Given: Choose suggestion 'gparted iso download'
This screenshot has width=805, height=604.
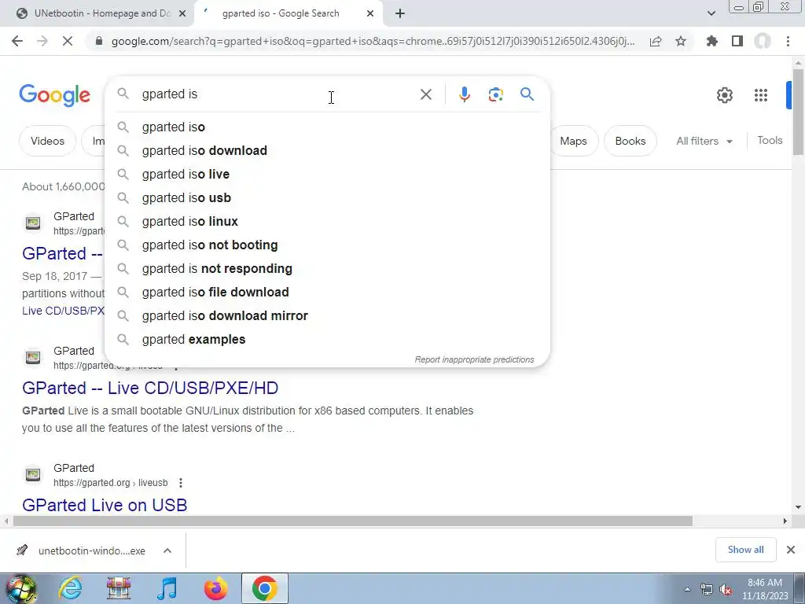Looking at the screenshot, I should coord(327,150).
